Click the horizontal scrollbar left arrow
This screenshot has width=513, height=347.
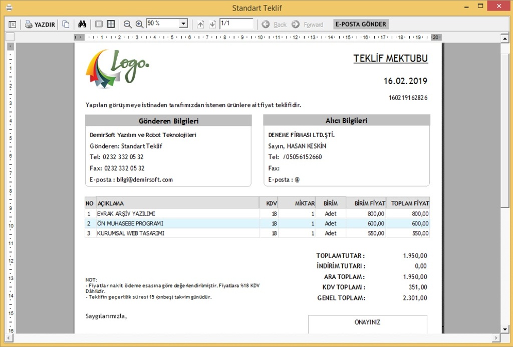click(9, 338)
